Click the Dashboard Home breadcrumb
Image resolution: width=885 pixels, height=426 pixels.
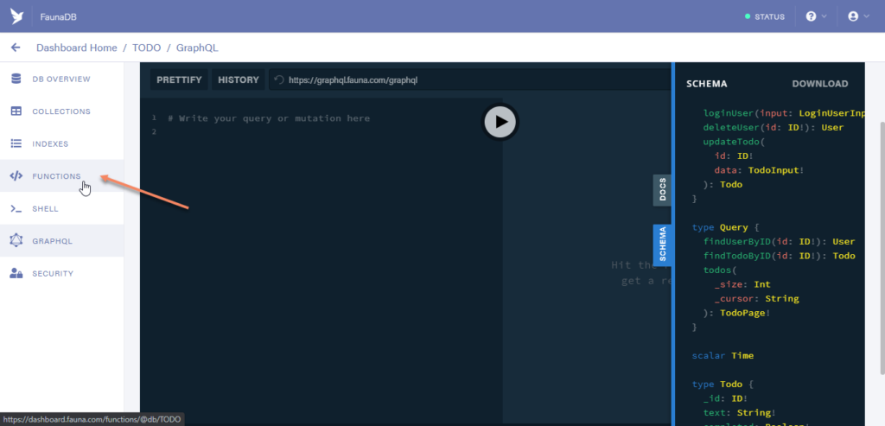77,48
